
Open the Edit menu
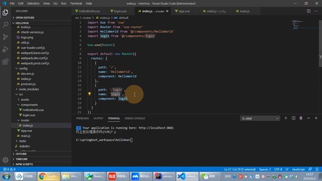pos(21,4)
